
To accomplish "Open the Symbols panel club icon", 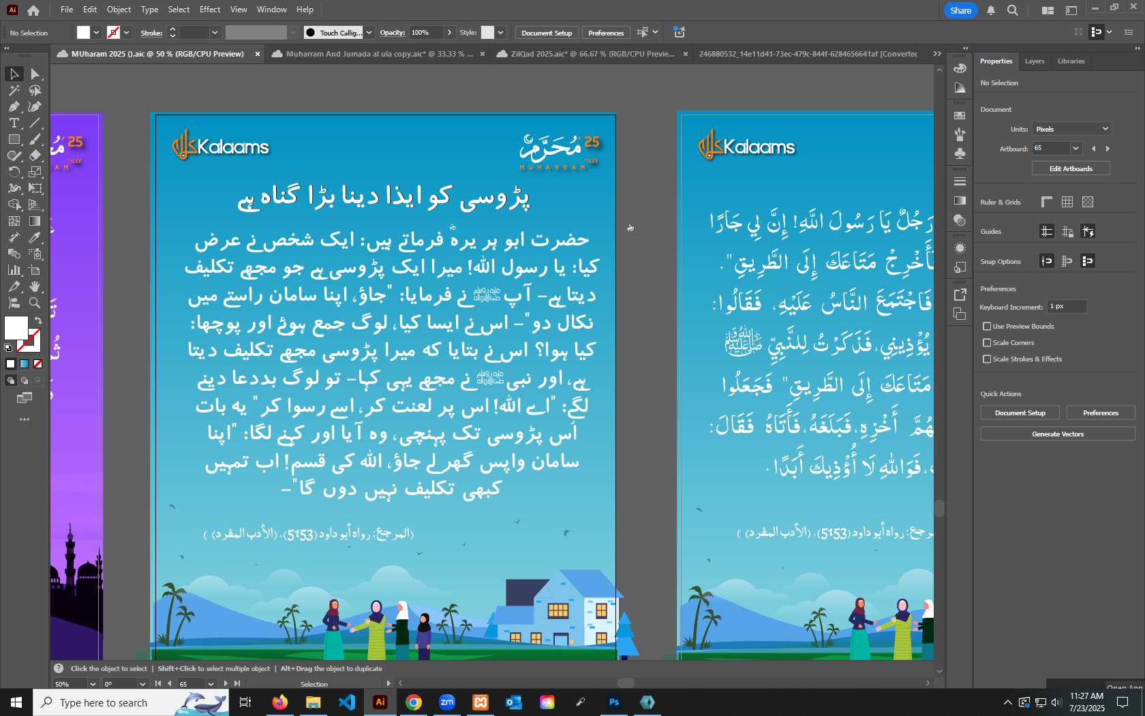I will point(960,153).
